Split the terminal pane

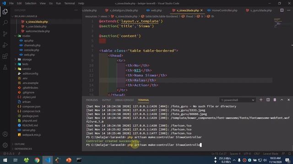(268, 100)
